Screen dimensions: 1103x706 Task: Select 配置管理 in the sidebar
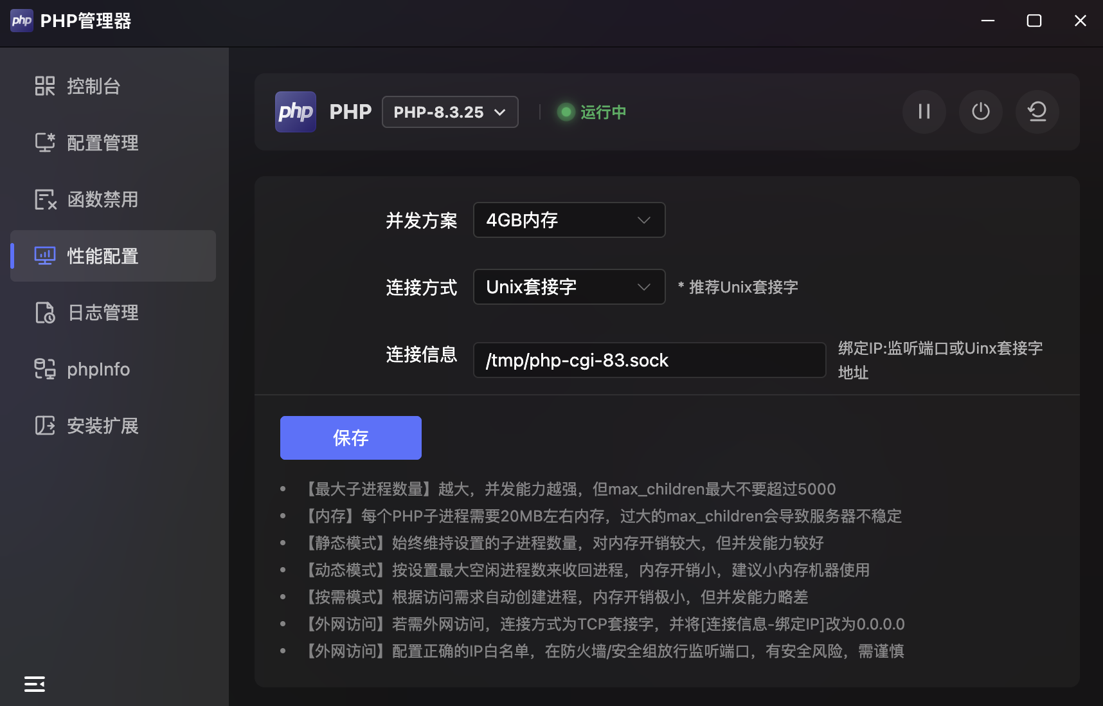coord(113,143)
